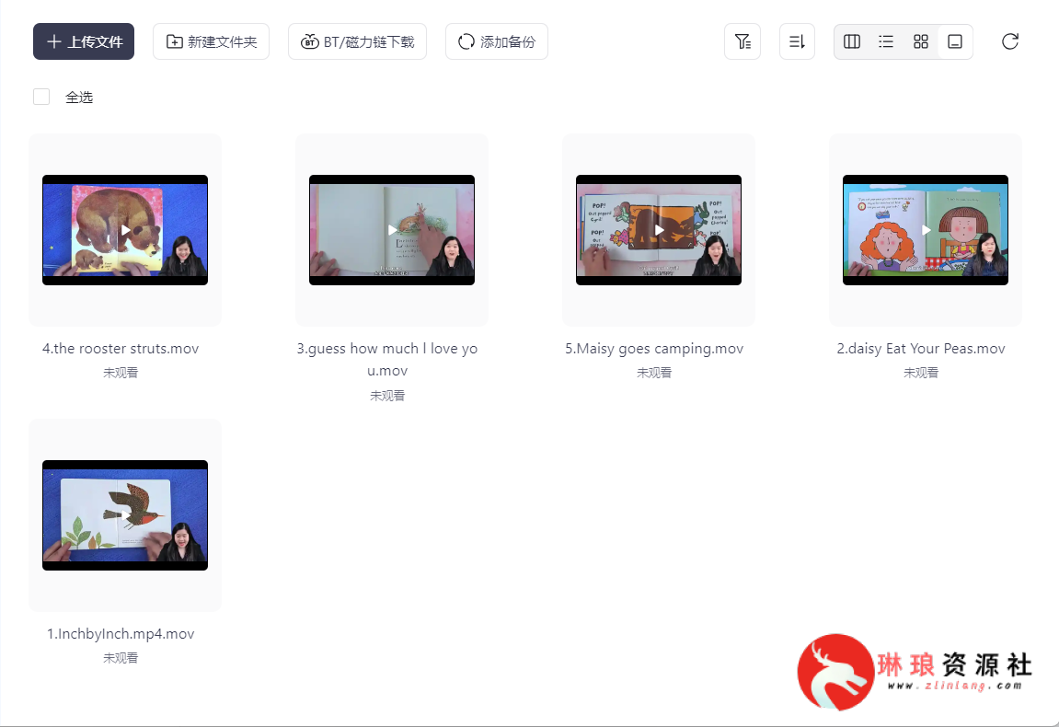Click 未观看 status under 2.daisy Eat Your Peas.mov

pos(921,373)
